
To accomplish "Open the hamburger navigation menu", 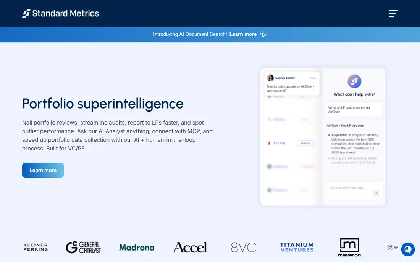I will (393, 13).
